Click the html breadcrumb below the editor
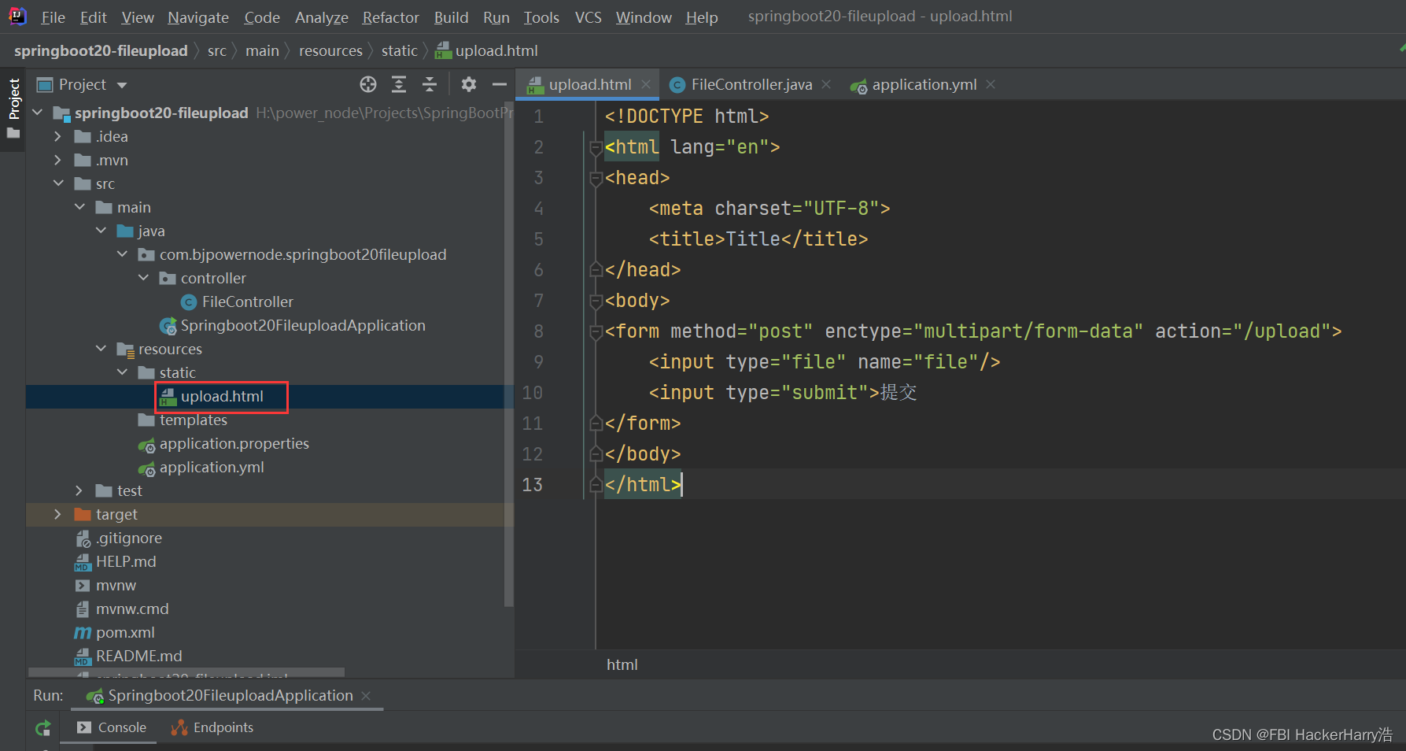1406x751 pixels. (622, 664)
